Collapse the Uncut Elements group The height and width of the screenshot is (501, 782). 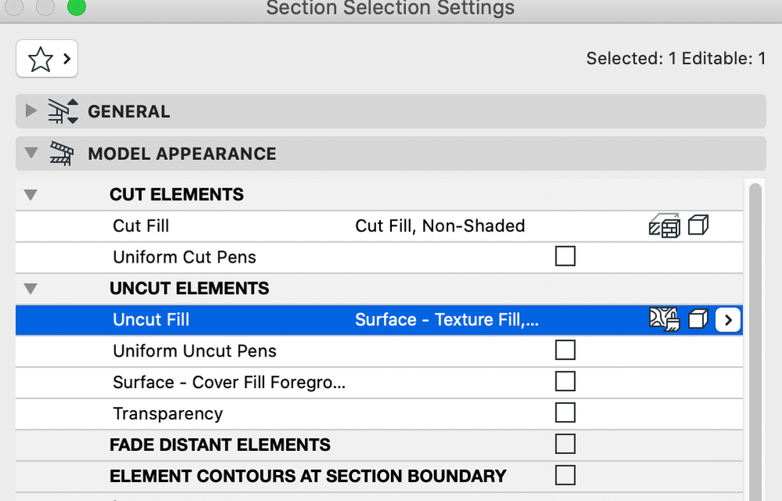tap(31, 289)
